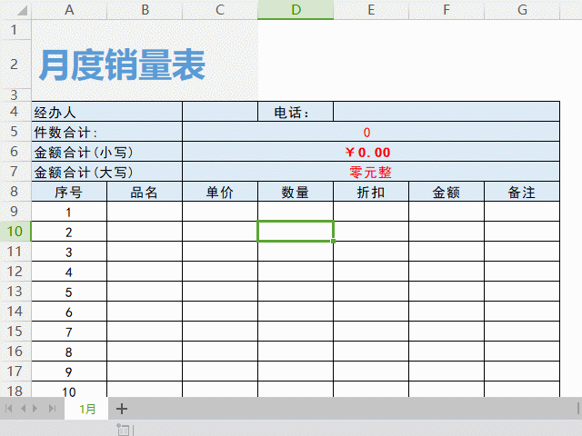This screenshot has width=582, height=436.
Task: Select row 4 header
Action: click(x=15, y=111)
